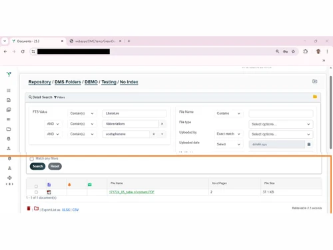Click the Uploaded date dd-MM-yyyy field
The image size is (333, 250).
[277, 145]
